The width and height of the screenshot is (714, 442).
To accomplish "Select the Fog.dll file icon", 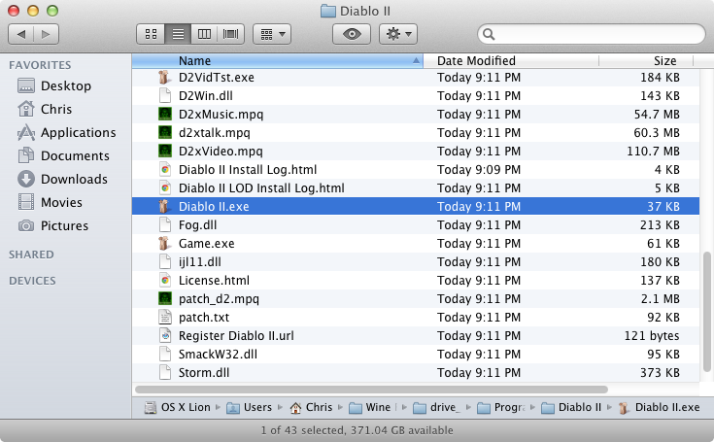I will click(x=164, y=224).
